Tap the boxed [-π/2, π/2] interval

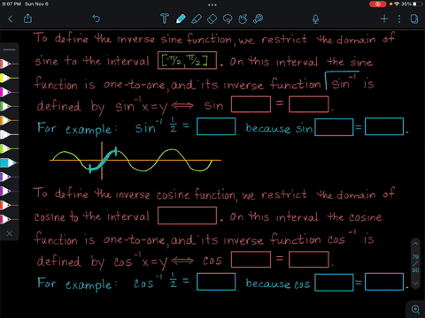coord(187,60)
